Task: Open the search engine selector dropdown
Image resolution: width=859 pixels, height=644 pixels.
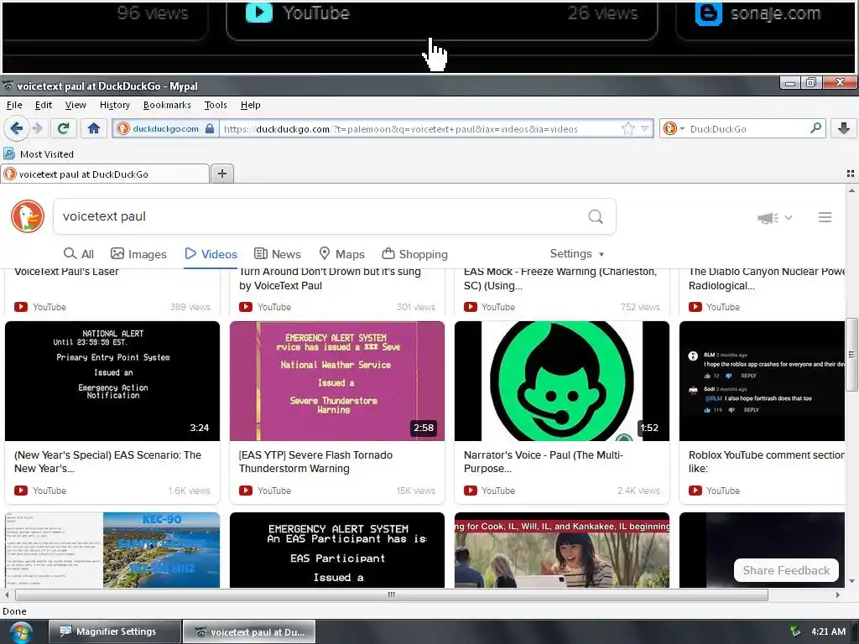Action: point(674,128)
